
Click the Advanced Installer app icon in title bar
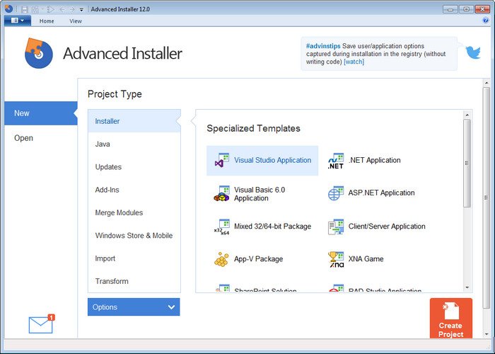click(8, 8)
